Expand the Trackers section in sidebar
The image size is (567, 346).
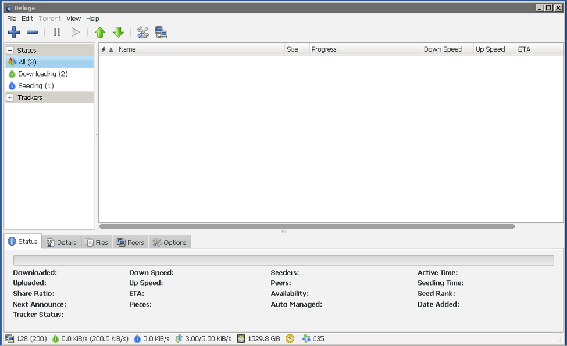[x=10, y=98]
